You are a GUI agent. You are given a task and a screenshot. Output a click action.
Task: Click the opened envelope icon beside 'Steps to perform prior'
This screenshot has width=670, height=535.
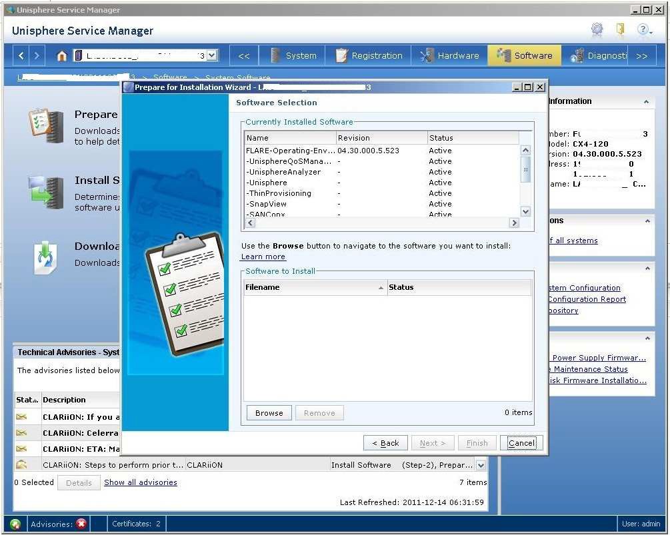(21, 464)
